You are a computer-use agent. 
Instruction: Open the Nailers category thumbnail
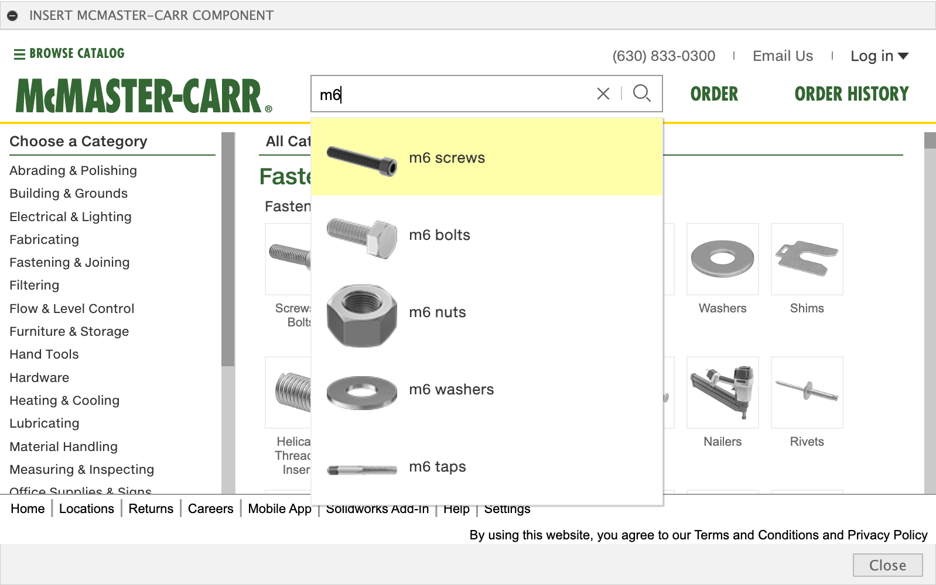[722, 393]
